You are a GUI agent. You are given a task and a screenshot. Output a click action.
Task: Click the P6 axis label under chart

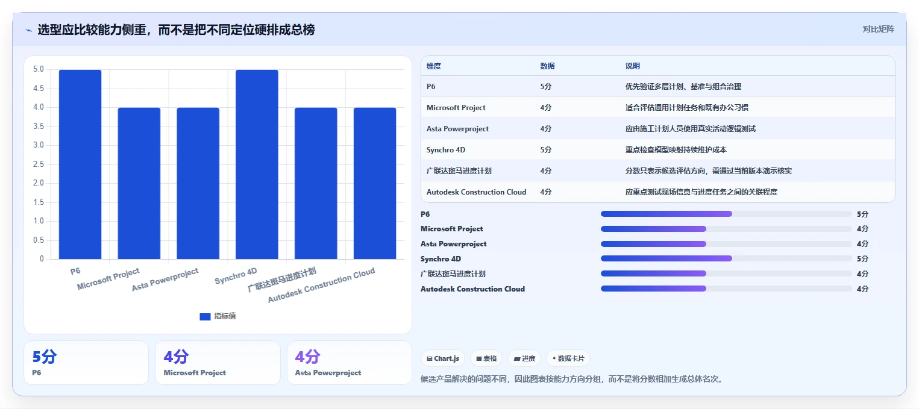pyautogui.click(x=75, y=271)
